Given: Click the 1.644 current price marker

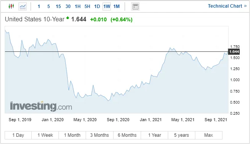Looking at the screenshot, I should pyautogui.click(x=234, y=52).
